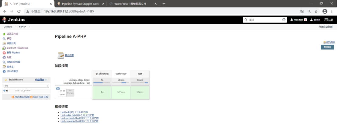This screenshot has height=124, width=337.
Task: Click the large notepad icon for recent changes
Action: pyautogui.click(x=61, y=55)
